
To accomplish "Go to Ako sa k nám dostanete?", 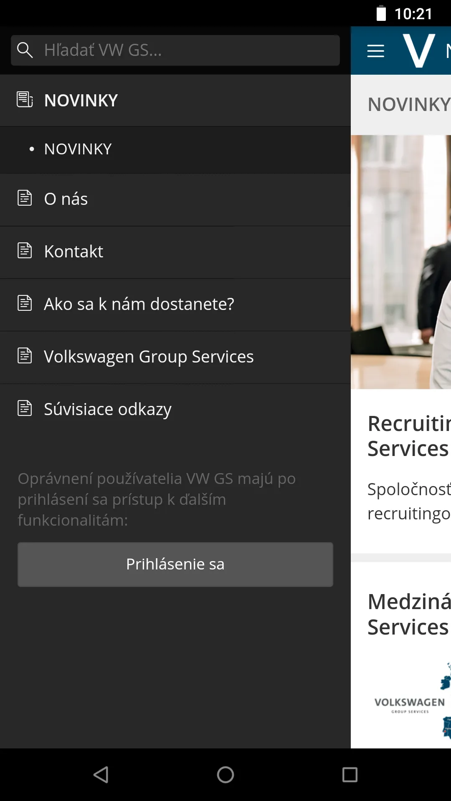I will tap(139, 304).
